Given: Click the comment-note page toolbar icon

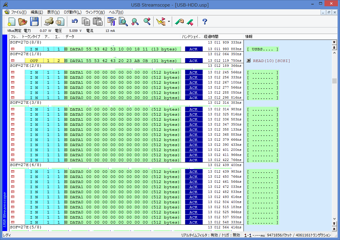Looking at the screenshot, I should [60, 22].
